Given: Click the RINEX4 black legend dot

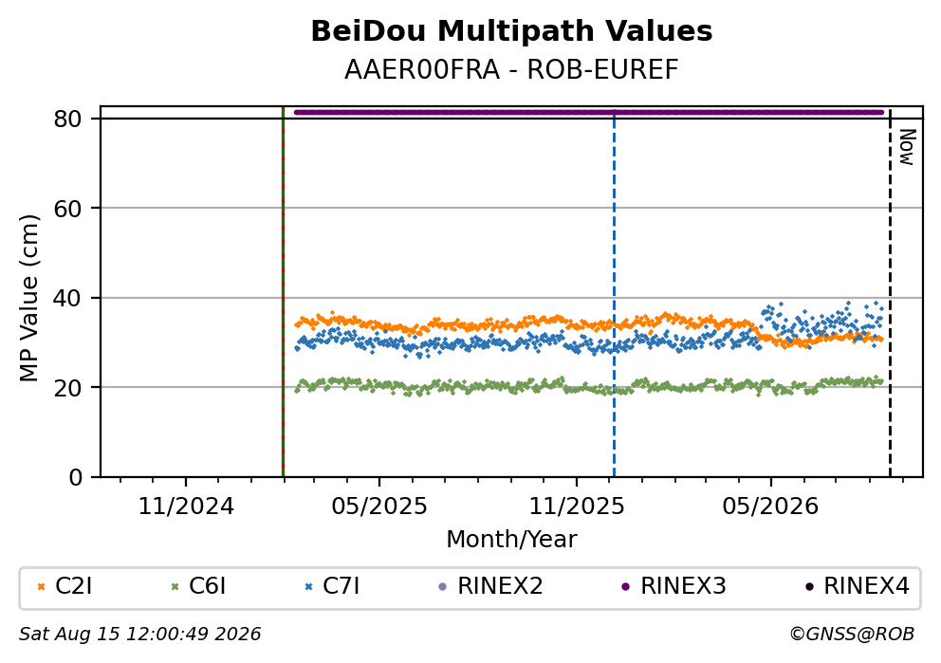Looking at the screenshot, I should [809, 587].
